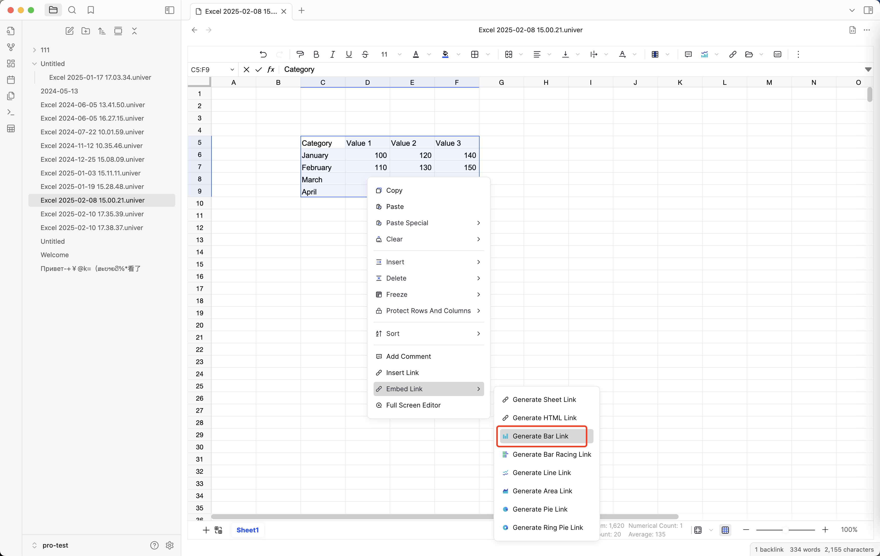Click the insert link toolbar icon
Viewport: 880px width, 556px height.
click(733, 54)
